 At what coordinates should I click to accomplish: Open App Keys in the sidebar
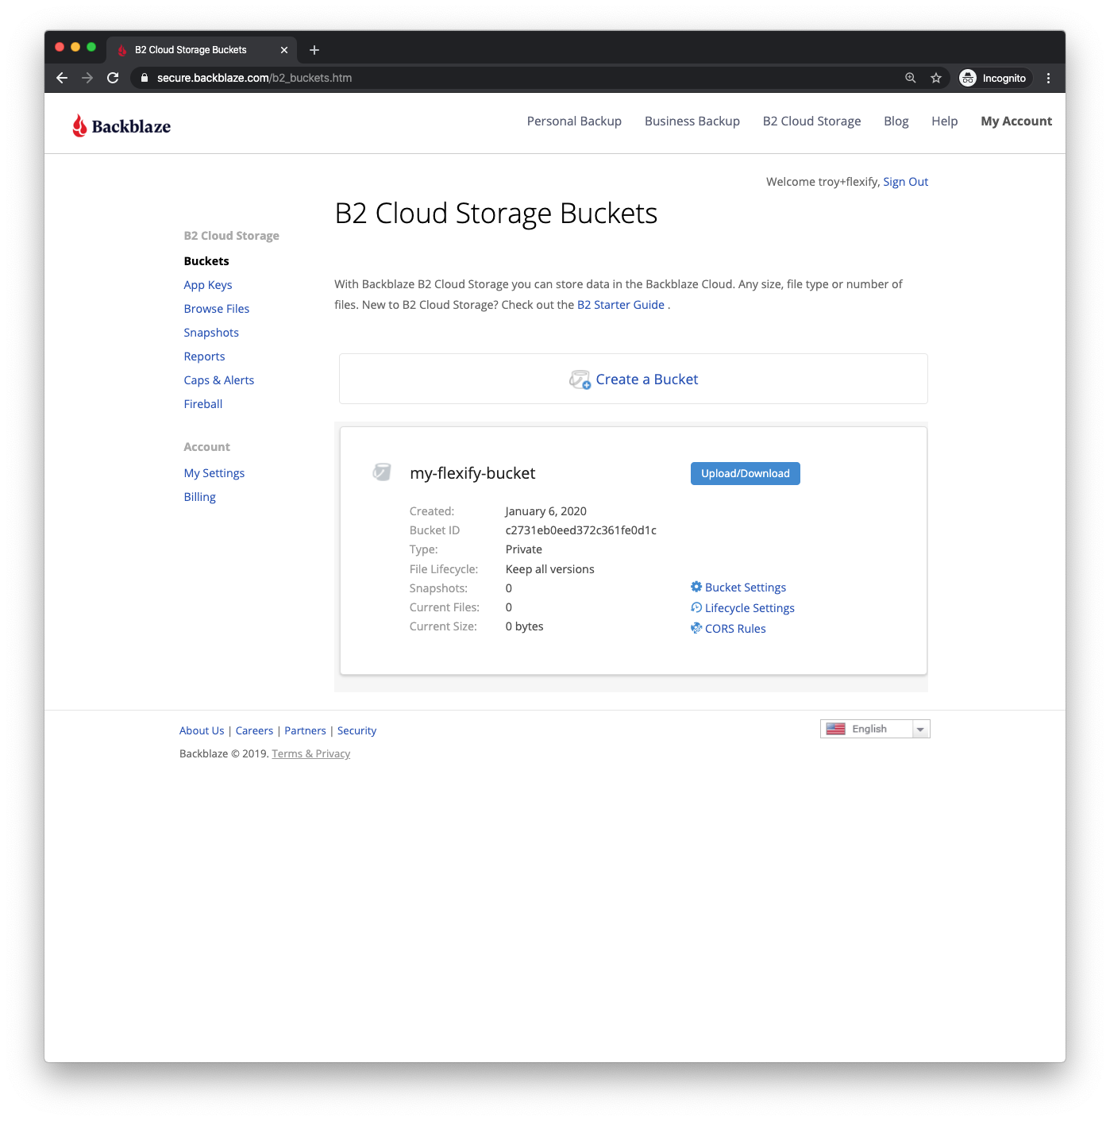pyautogui.click(x=208, y=285)
